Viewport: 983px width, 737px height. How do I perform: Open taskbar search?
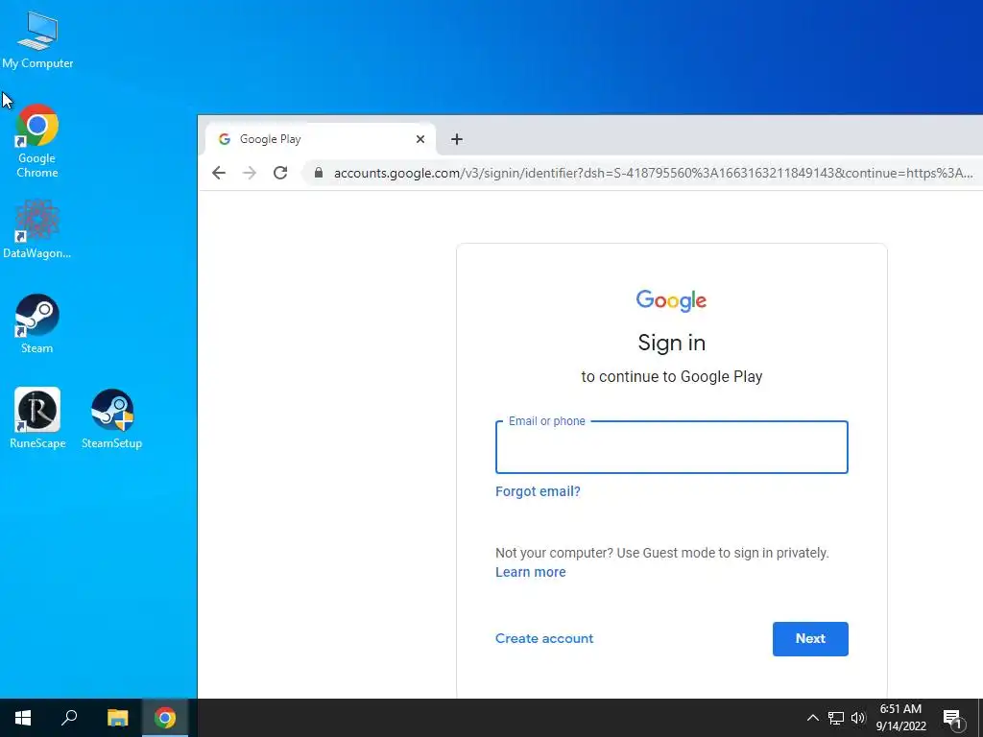(69, 718)
